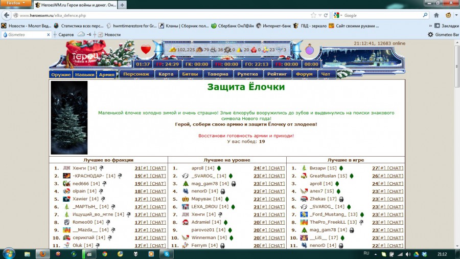The image size is (460, 259).
Task: Select the HeroesWM.ru browser tab
Action: click(x=76, y=5)
